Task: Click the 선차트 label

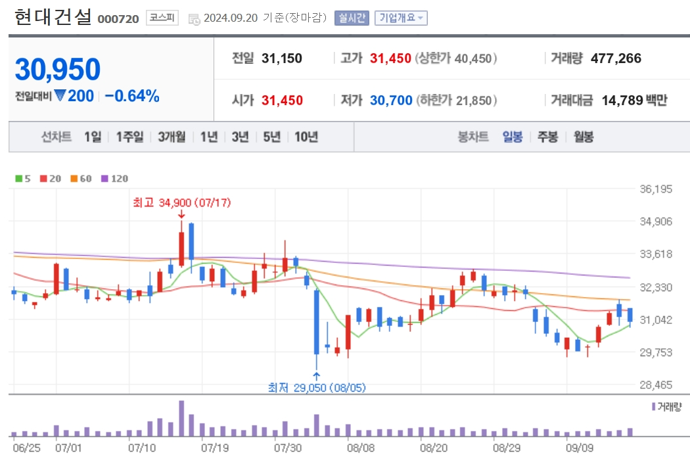Action: (57, 137)
